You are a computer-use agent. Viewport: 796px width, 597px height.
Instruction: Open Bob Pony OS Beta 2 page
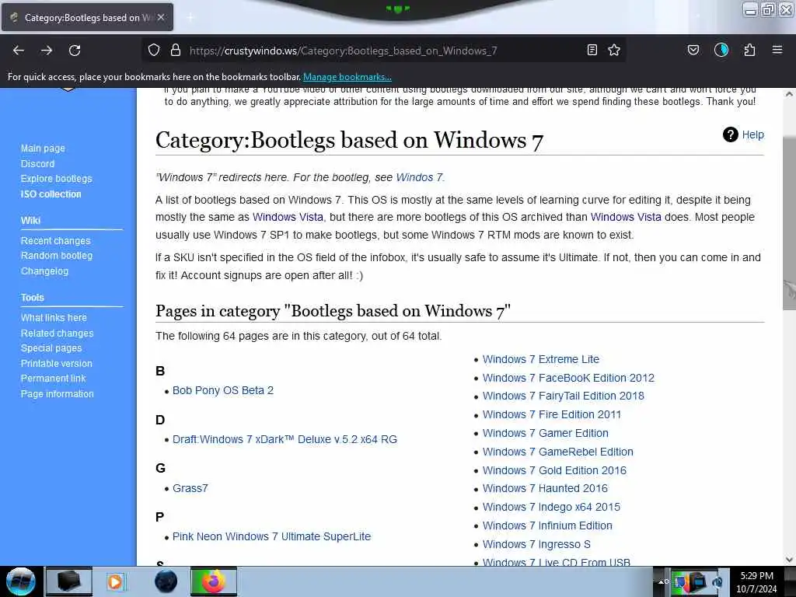(223, 390)
